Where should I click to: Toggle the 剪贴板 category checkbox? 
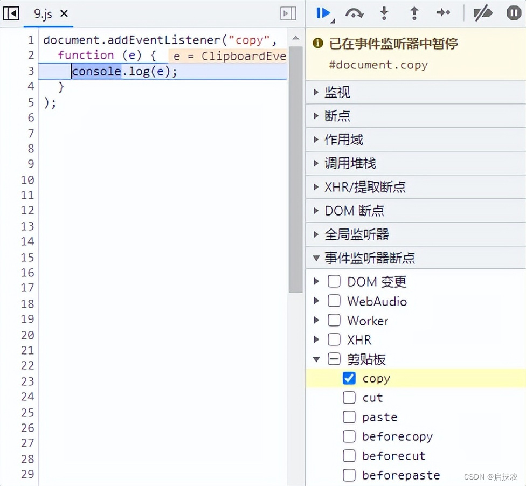pyautogui.click(x=334, y=359)
